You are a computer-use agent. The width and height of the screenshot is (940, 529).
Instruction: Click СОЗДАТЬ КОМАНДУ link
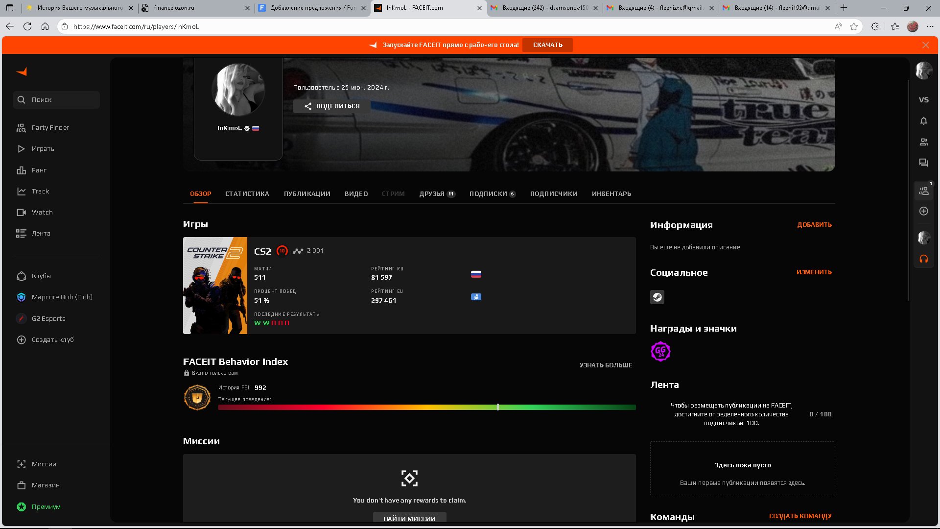point(800,516)
